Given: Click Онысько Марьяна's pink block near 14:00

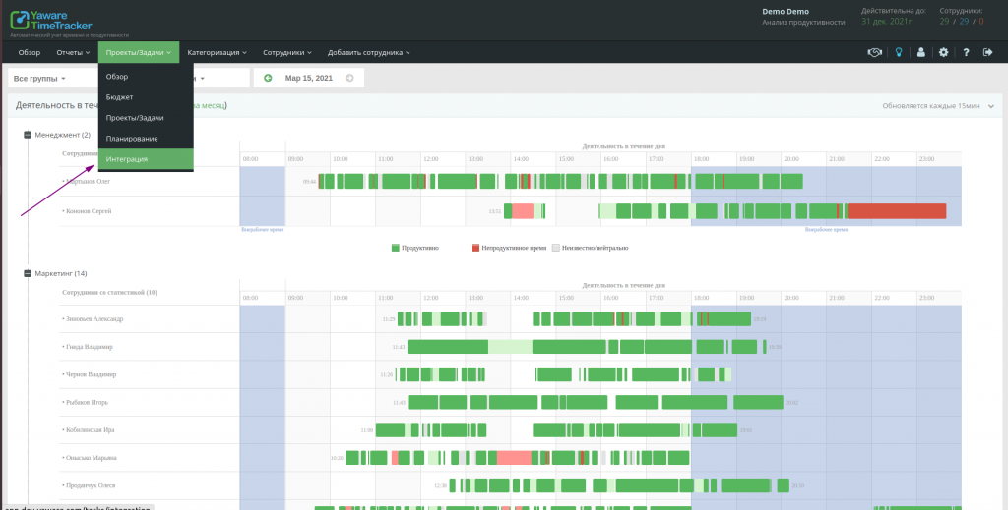Looking at the screenshot, I should (x=514, y=458).
